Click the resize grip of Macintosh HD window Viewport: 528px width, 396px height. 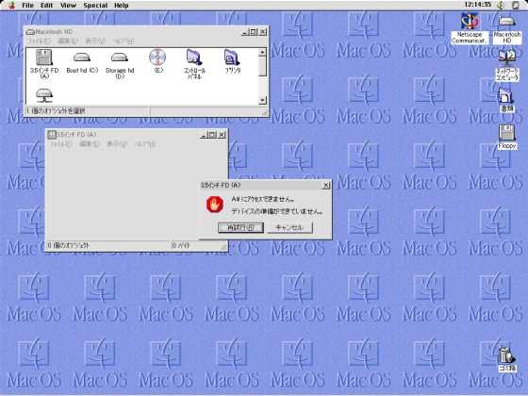point(264,112)
